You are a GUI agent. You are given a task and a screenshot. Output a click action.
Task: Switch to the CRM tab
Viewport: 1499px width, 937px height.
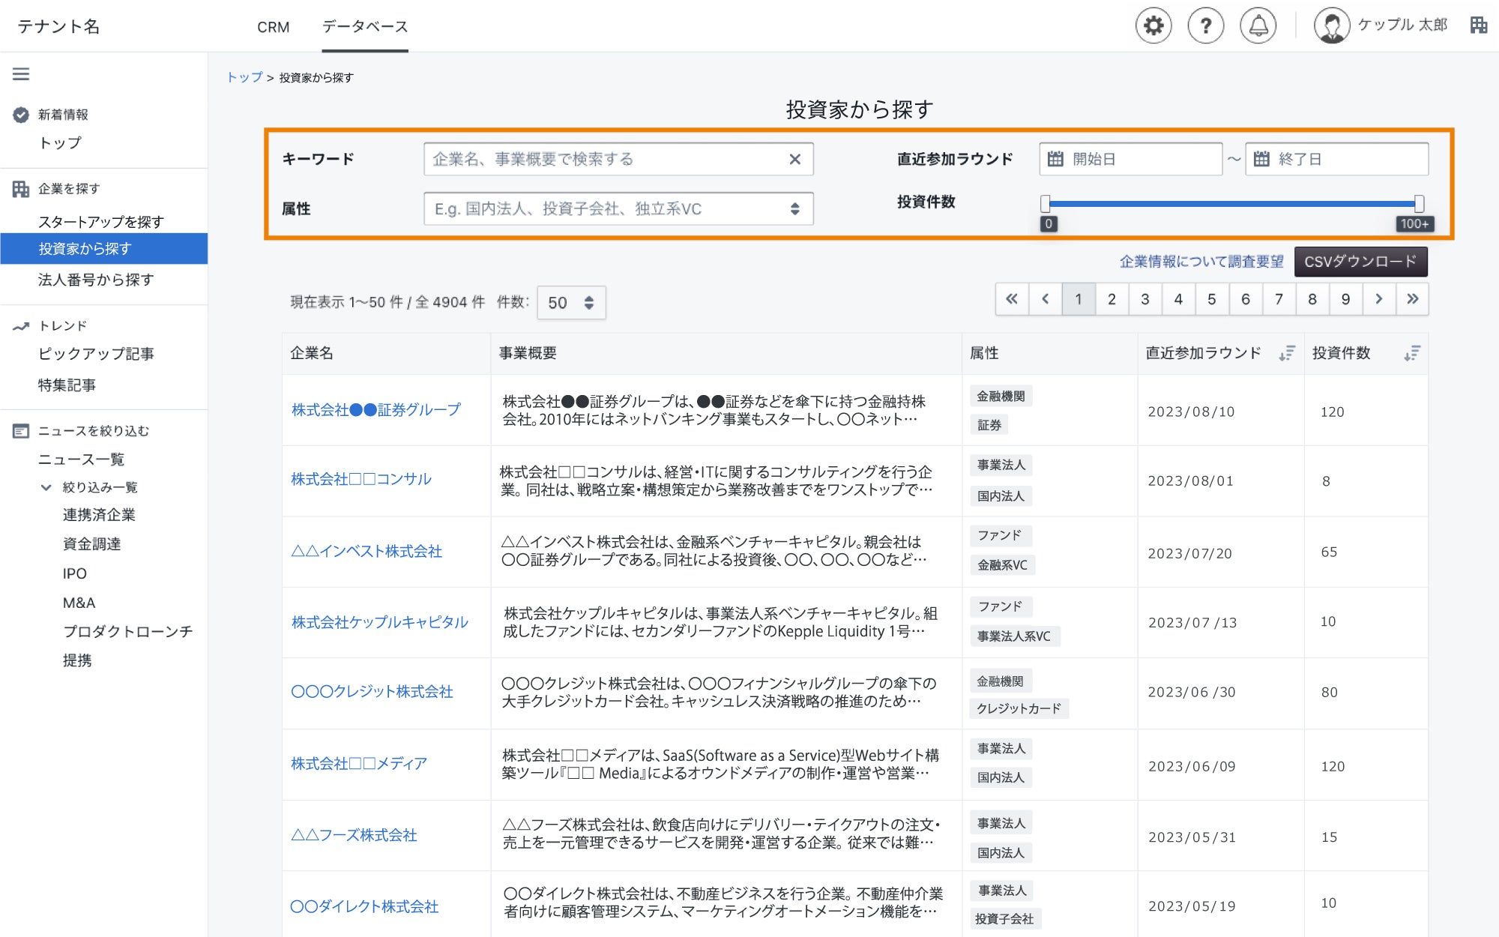pos(274,27)
